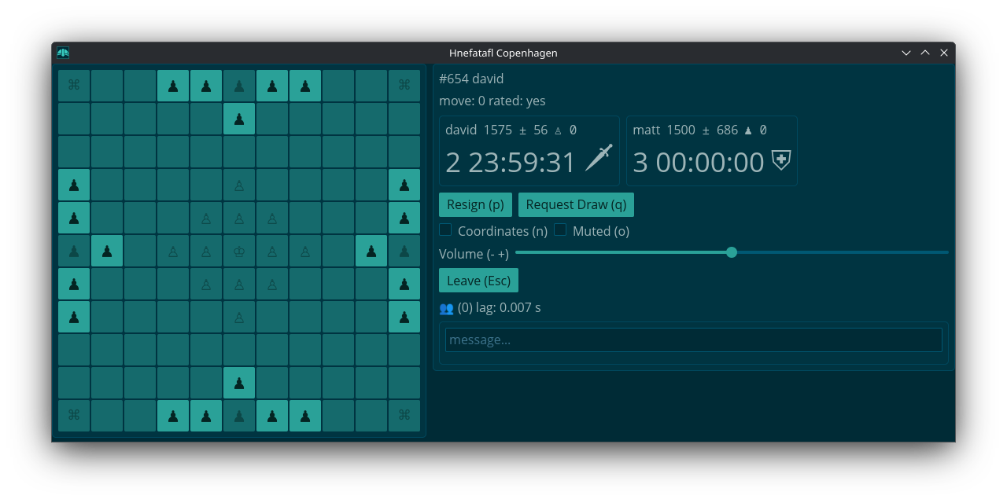Select the lone attacker pawn in second-to-last row

pos(239,383)
